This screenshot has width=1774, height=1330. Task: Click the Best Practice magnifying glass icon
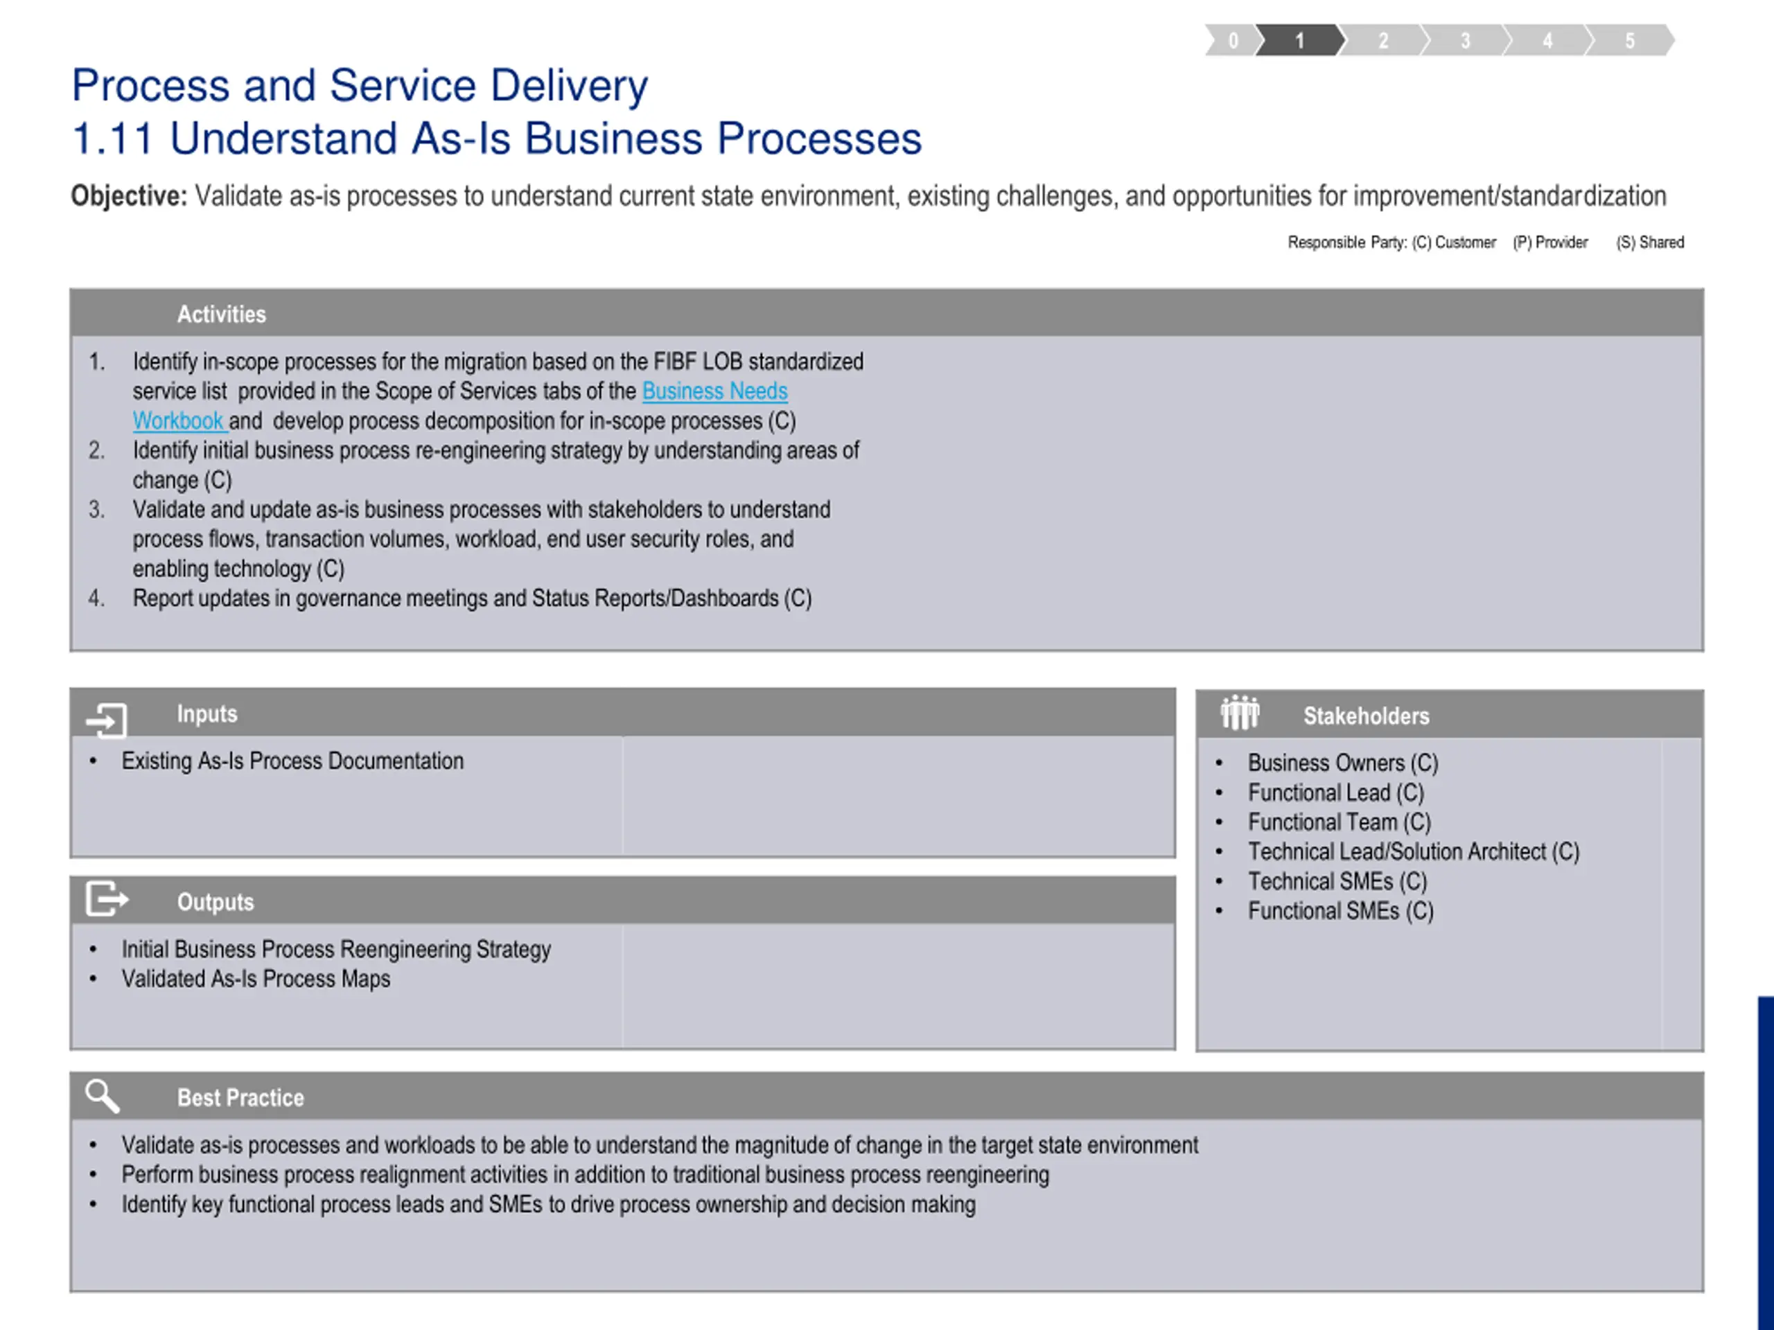point(103,1095)
